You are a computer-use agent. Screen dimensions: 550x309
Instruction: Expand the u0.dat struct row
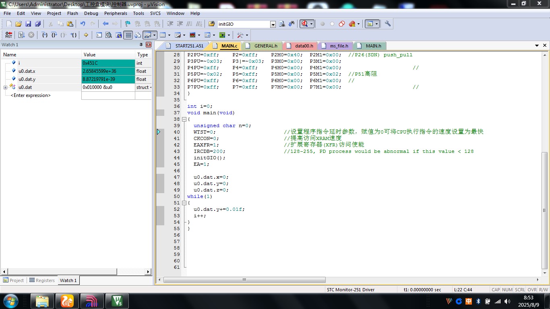5,87
